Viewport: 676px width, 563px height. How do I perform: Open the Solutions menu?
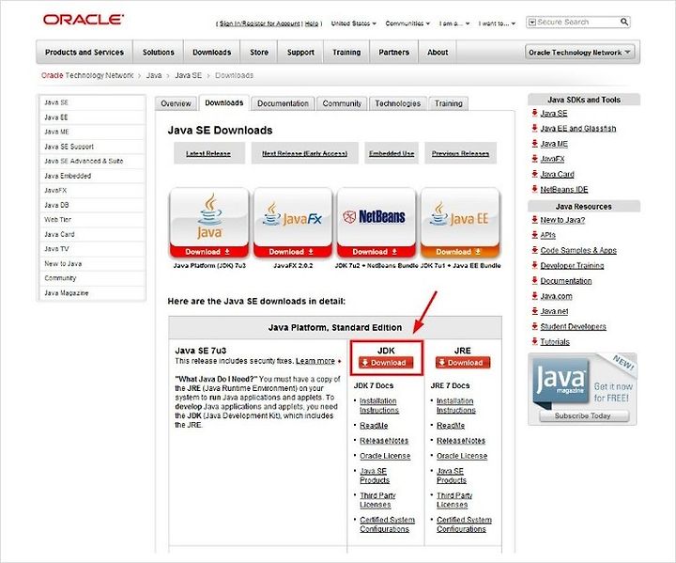click(159, 53)
